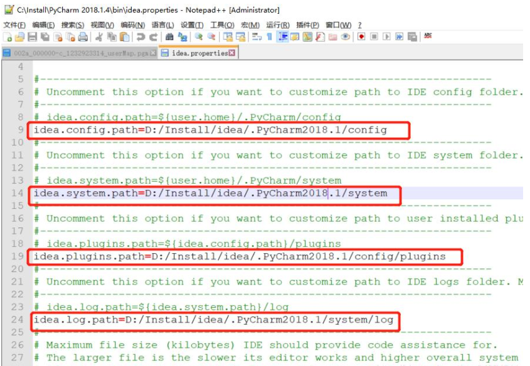Toggle synchronized horizontal scrolling icon
The height and width of the screenshot is (366, 530).
pyautogui.click(x=240, y=37)
